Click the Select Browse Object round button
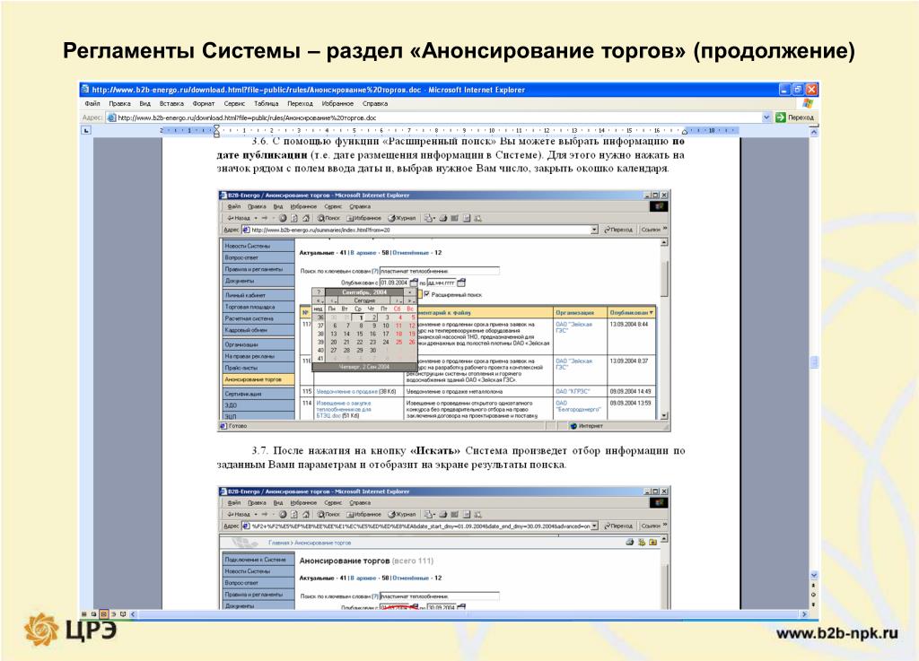Image resolution: width=919 pixels, height=661 pixels. pyautogui.click(x=813, y=595)
